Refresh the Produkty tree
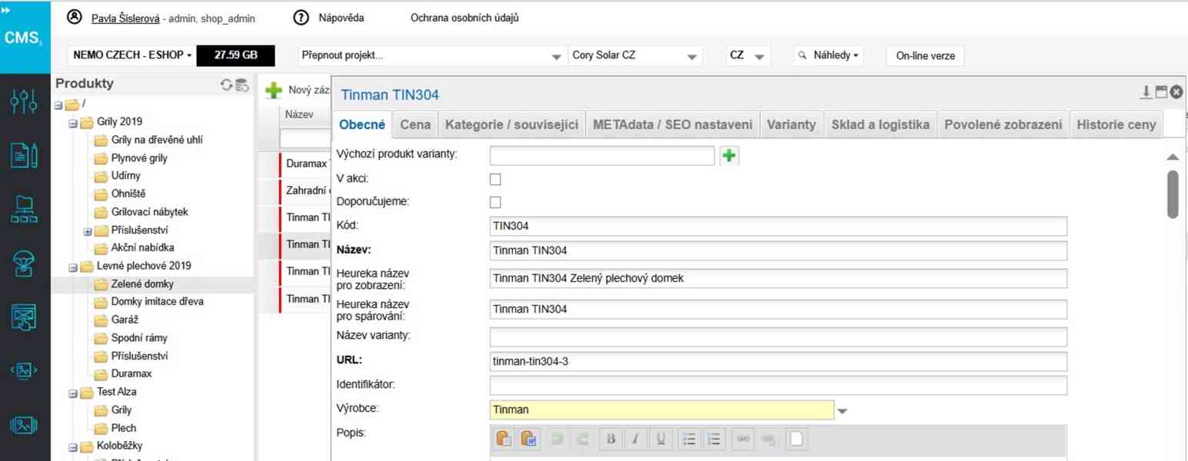 pos(226,85)
